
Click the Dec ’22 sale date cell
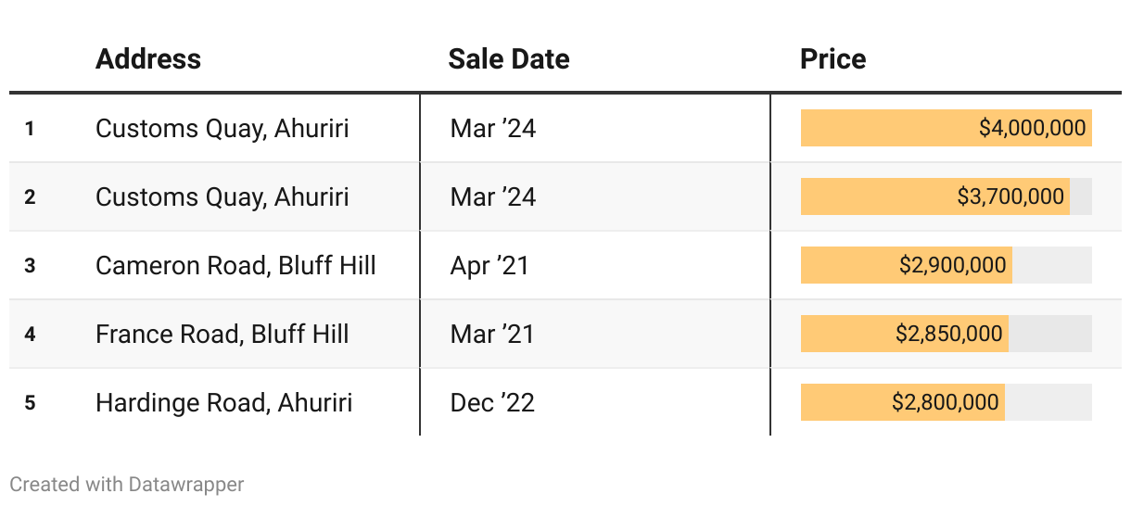tap(492, 402)
